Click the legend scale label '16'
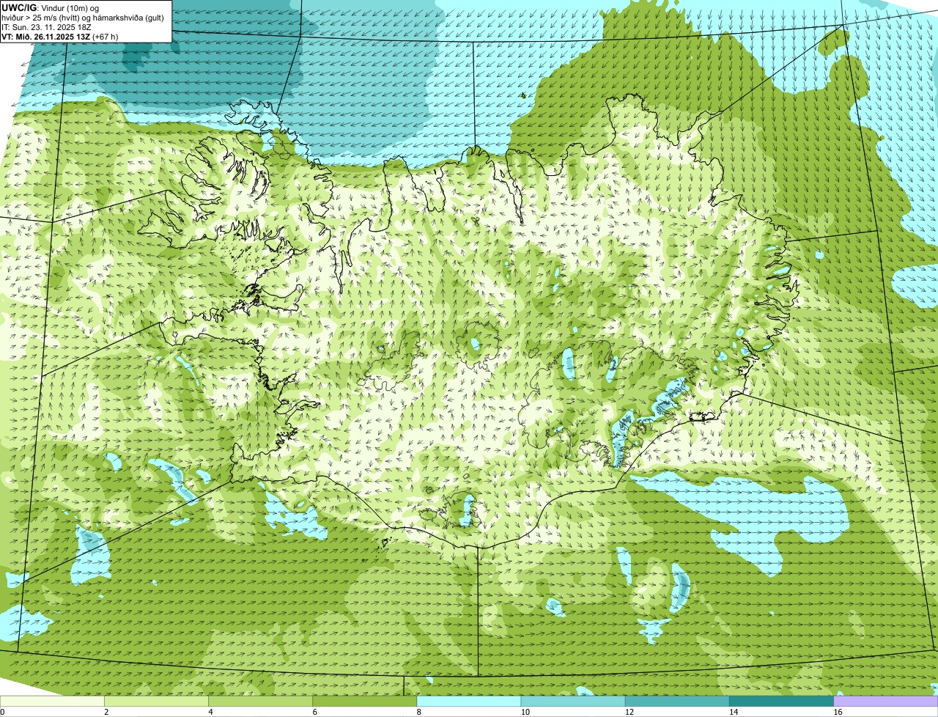 coord(838,712)
